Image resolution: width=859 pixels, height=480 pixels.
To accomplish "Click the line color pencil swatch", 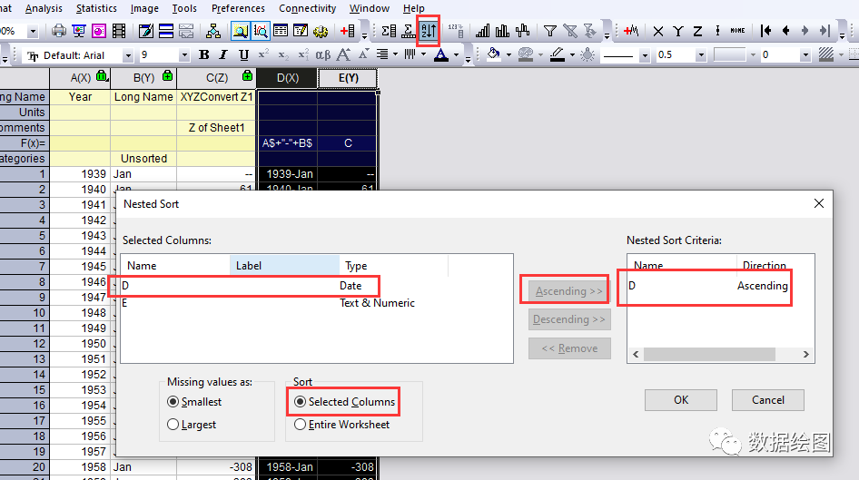I will tap(558, 54).
